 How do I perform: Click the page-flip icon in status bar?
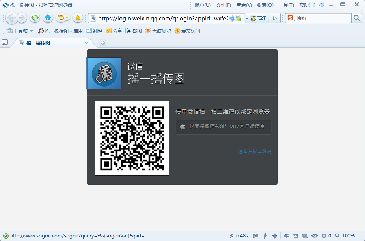255,236
